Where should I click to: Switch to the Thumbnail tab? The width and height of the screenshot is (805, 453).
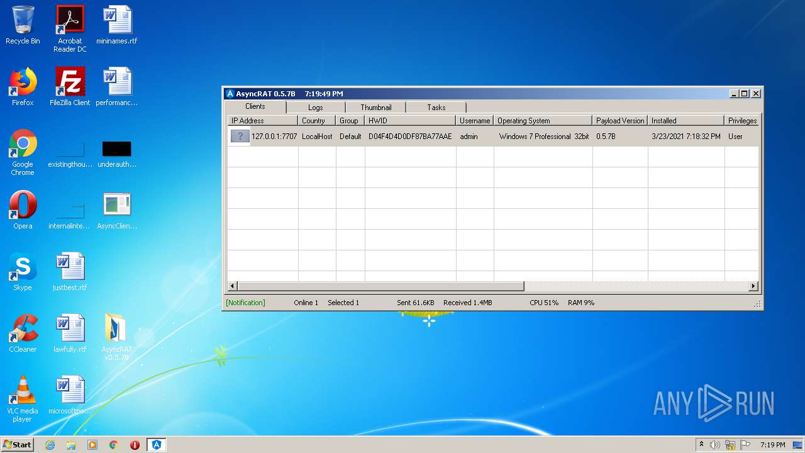(376, 108)
